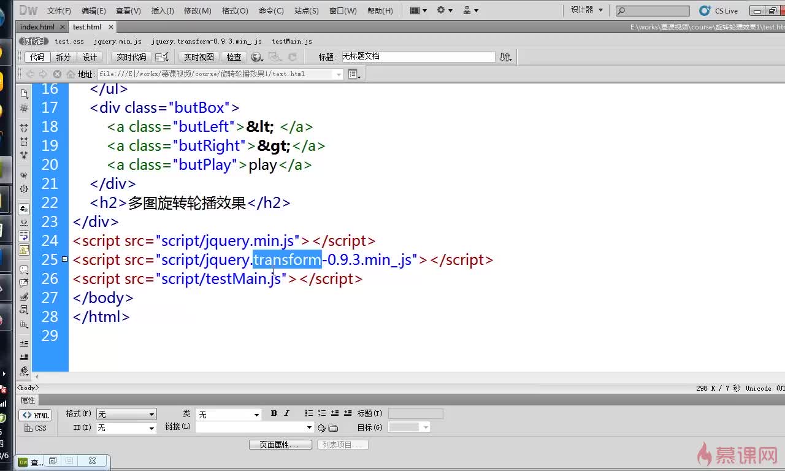Screen dimensions: 785x471
Task: Click the home icon beside address field
Action: pyautogui.click(x=70, y=74)
